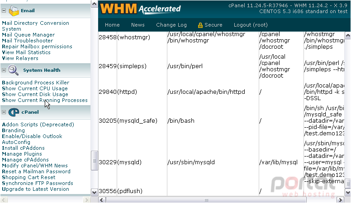This screenshot has width=351, height=203.
Task: Open Show Current Disk Usage
Action: coord(35,94)
